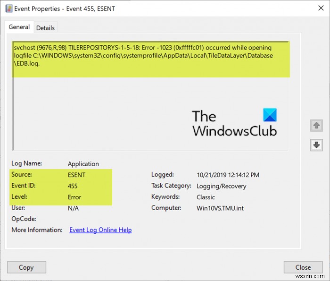Click the svchost error first line text

tap(143, 48)
